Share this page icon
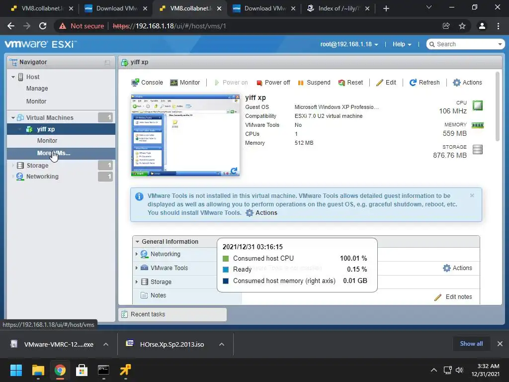This screenshot has height=382, width=509. point(446,26)
